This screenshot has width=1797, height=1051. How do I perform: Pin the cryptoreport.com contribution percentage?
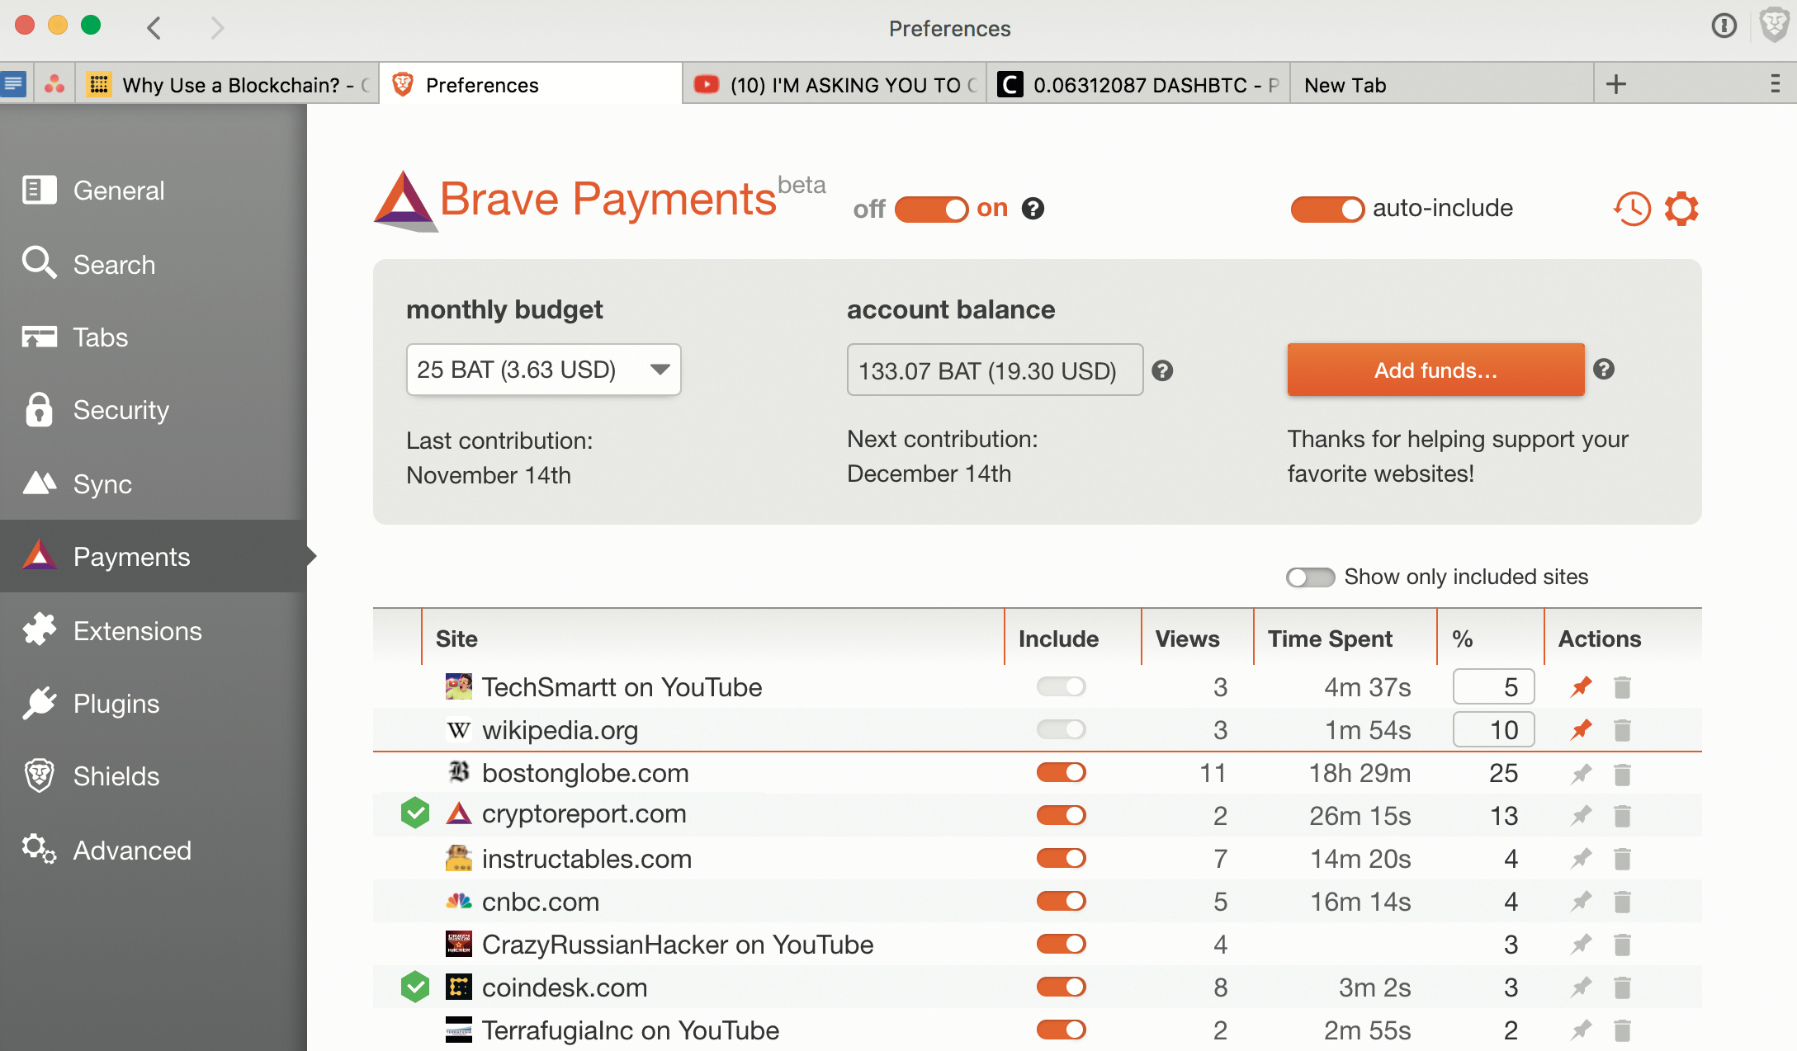point(1581,816)
